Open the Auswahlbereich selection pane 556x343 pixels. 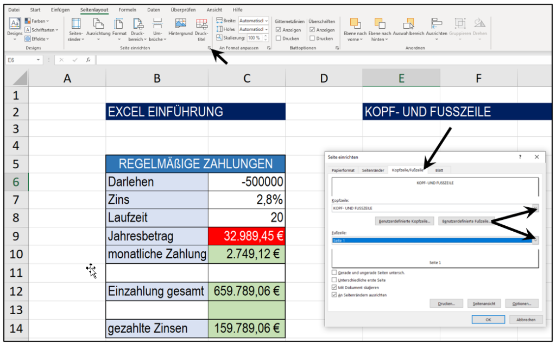point(408,27)
